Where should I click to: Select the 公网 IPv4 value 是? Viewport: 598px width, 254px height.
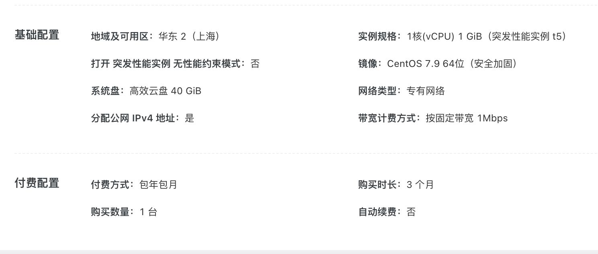click(x=190, y=118)
